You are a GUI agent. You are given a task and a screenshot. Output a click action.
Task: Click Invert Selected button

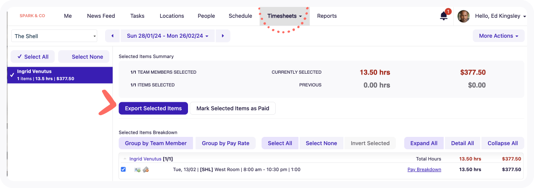tap(370, 143)
